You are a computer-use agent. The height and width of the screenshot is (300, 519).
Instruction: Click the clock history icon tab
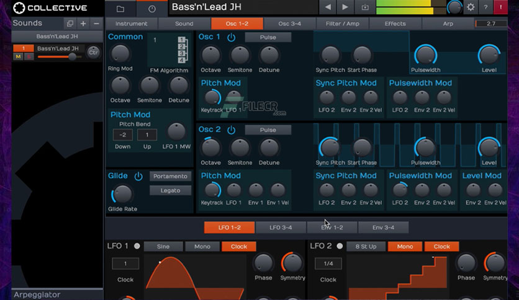[152, 9]
